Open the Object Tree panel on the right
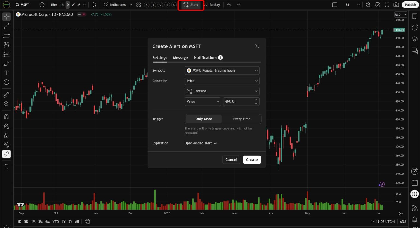 click(x=414, y=39)
